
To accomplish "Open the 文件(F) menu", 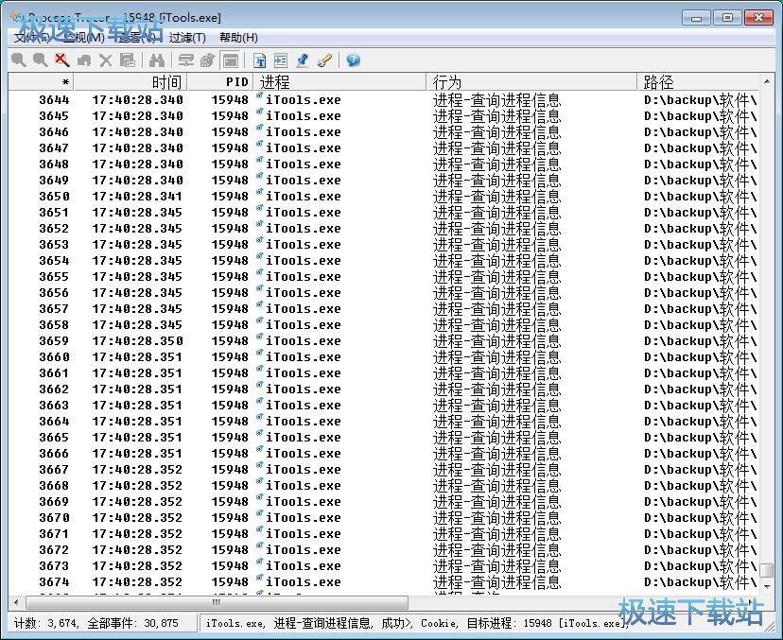I will pos(31,38).
